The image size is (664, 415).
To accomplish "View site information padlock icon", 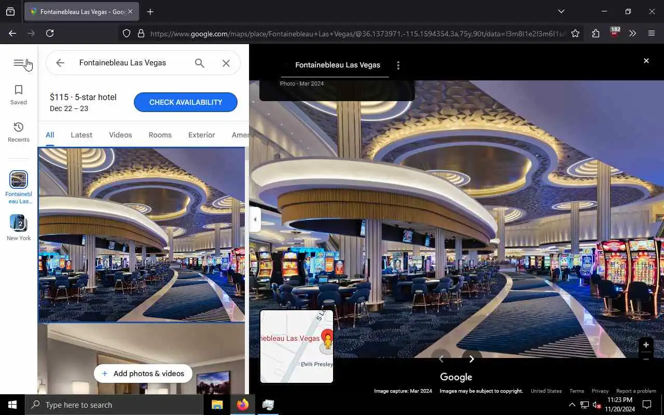I will coord(141,33).
